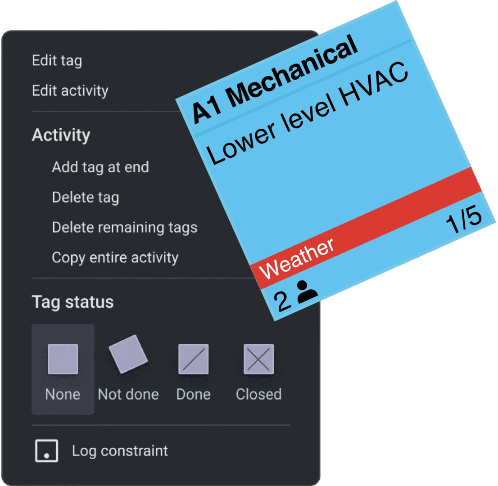Choose Edit activity menu entry
The width and height of the screenshot is (498, 486).
click(x=70, y=90)
